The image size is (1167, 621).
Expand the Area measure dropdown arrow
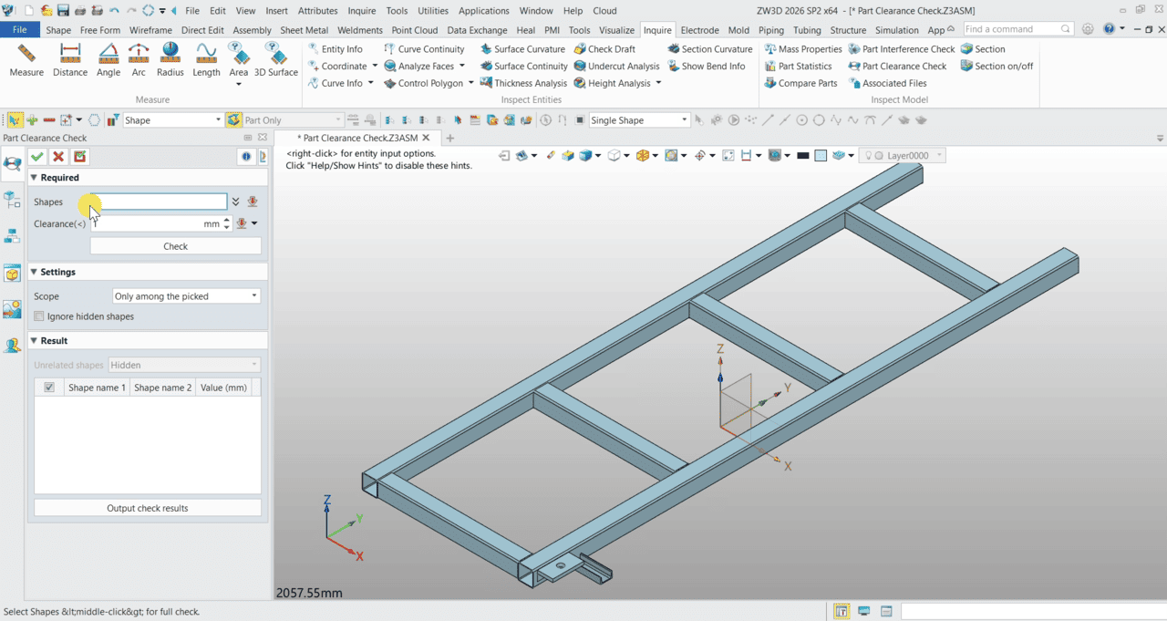[x=239, y=84]
